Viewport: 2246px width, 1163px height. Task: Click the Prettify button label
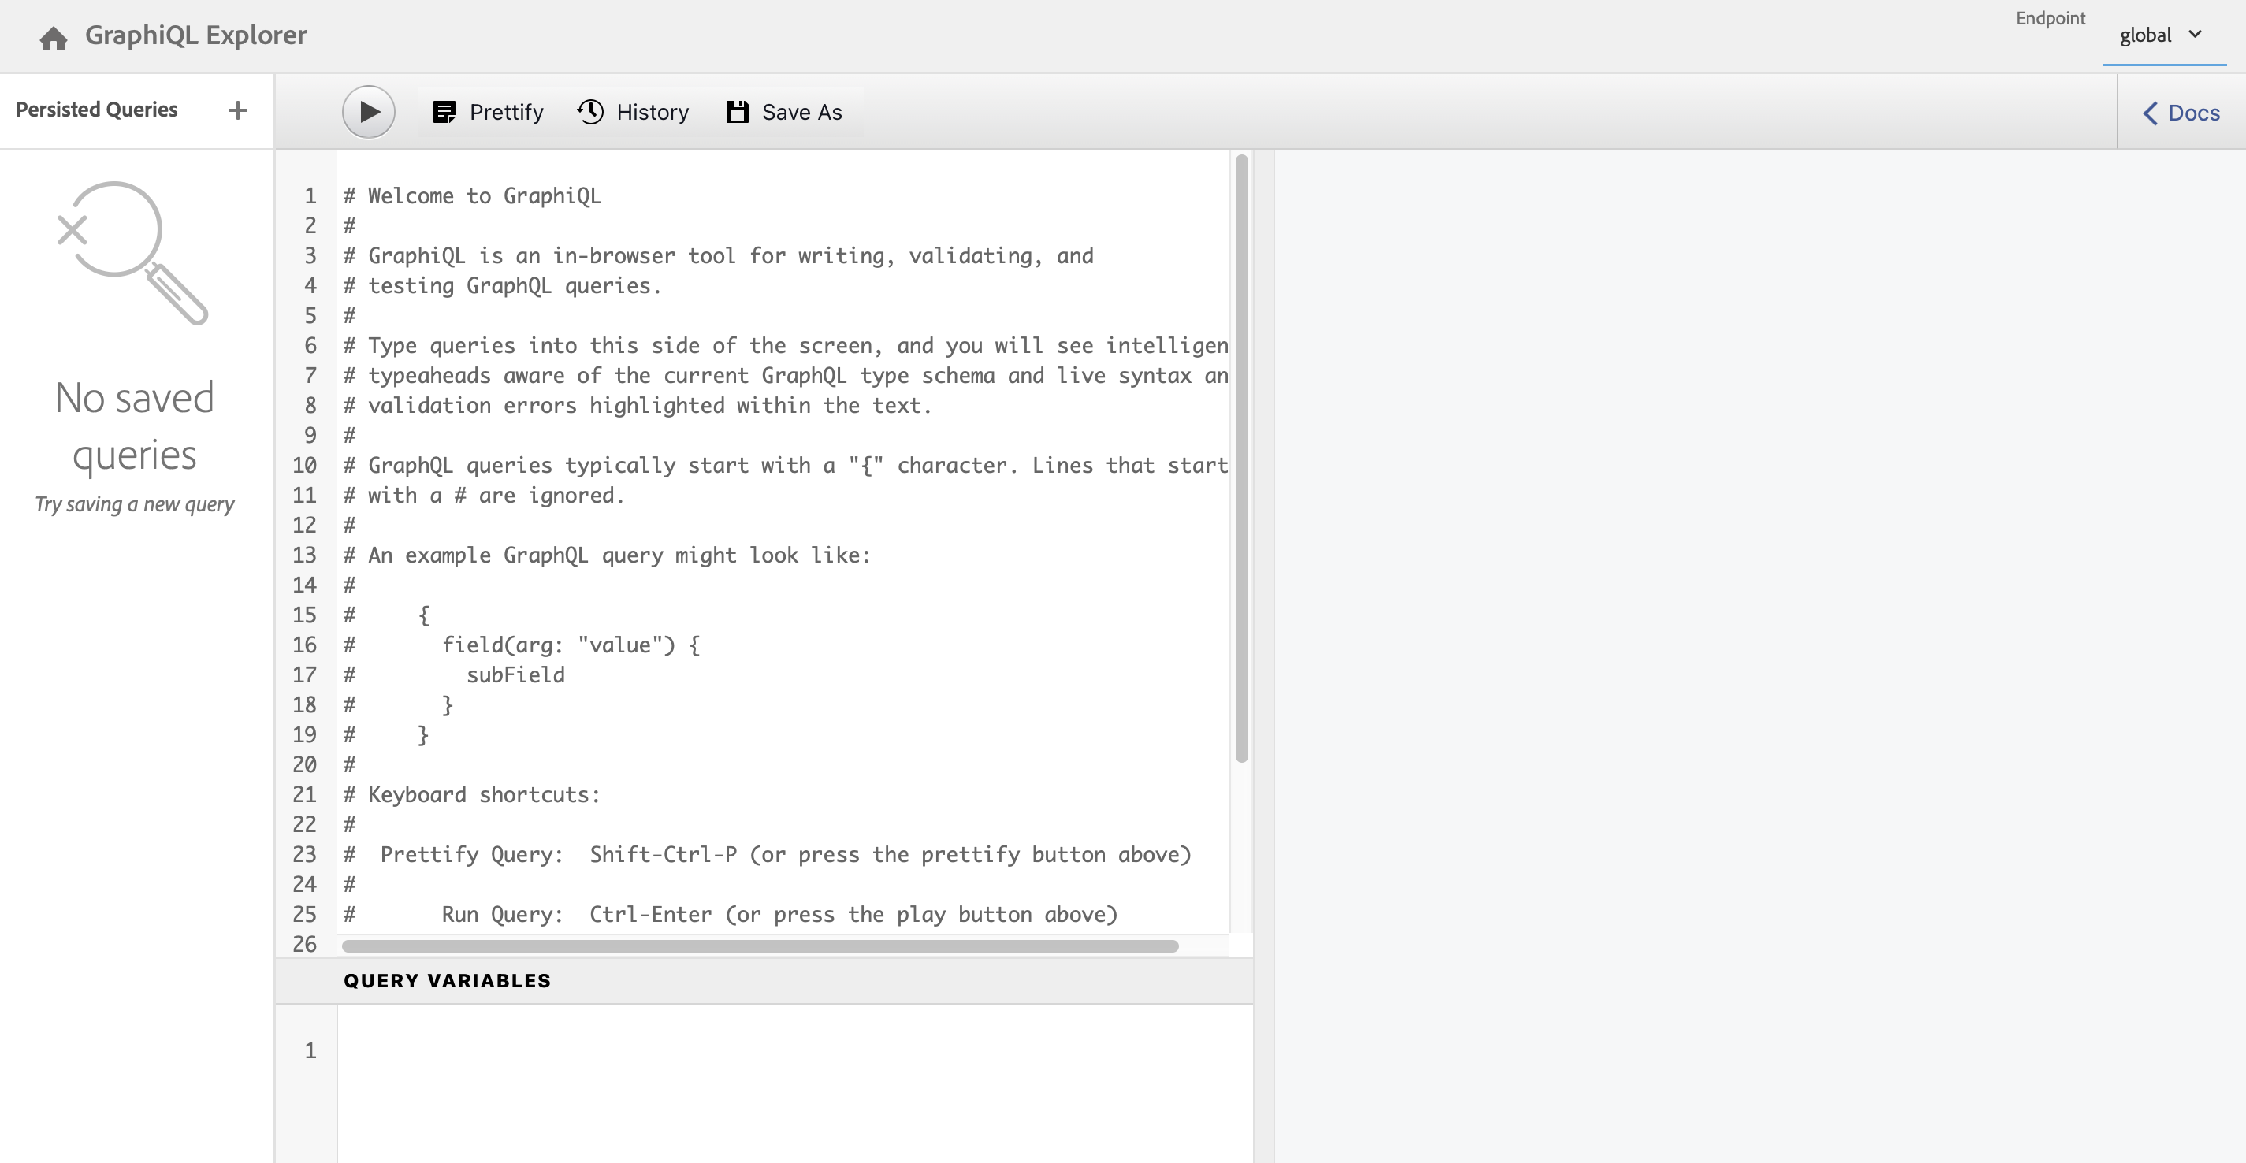click(506, 112)
